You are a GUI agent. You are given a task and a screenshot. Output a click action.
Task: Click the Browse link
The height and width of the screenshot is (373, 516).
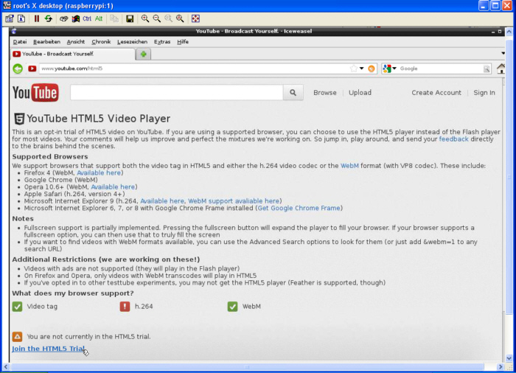[325, 93]
